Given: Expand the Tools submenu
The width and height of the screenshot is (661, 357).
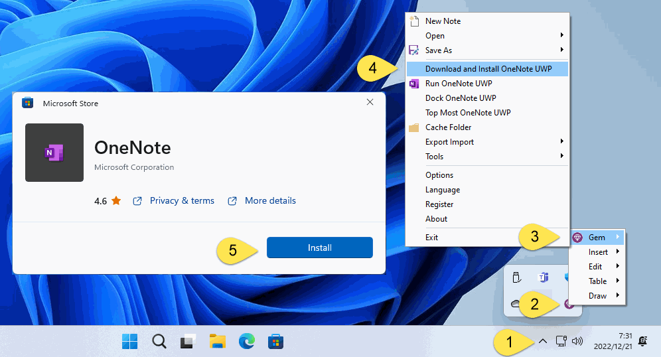Looking at the screenshot, I should pos(562,156).
